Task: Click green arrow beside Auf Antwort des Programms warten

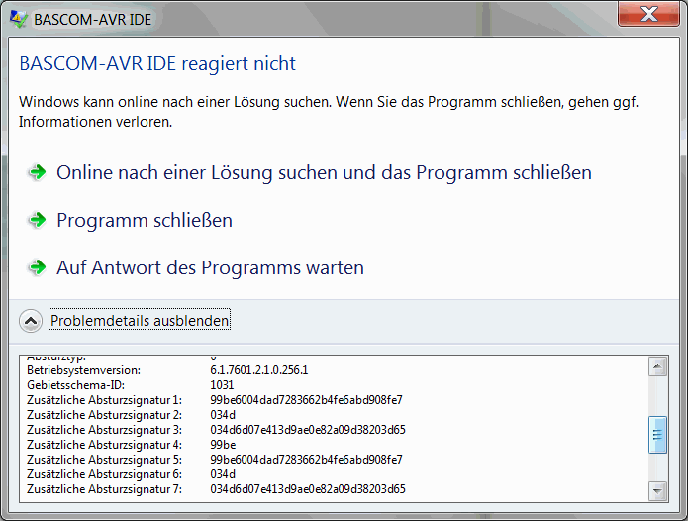Action: pos(38,267)
